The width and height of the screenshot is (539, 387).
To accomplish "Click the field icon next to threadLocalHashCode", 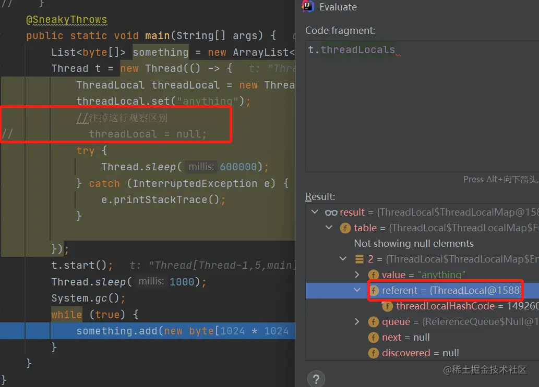I will pyautogui.click(x=387, y=306).
